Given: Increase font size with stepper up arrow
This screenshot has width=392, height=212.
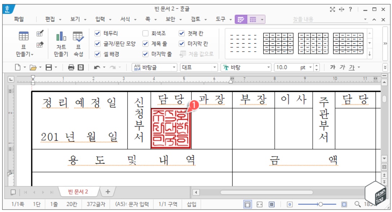Looking at the screenshot, I should pyautogui.click(x=317, y=66).
